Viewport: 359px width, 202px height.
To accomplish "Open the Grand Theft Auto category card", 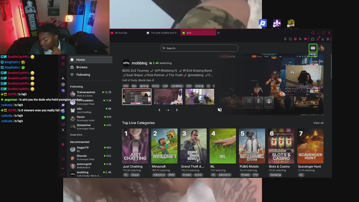I will coord(194,146).
